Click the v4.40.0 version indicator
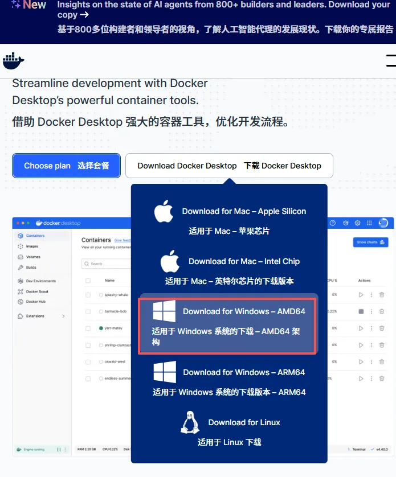 [379, 449]
